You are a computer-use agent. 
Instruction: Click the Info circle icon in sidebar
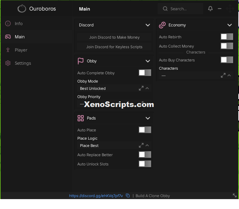[x=8, y=23]
